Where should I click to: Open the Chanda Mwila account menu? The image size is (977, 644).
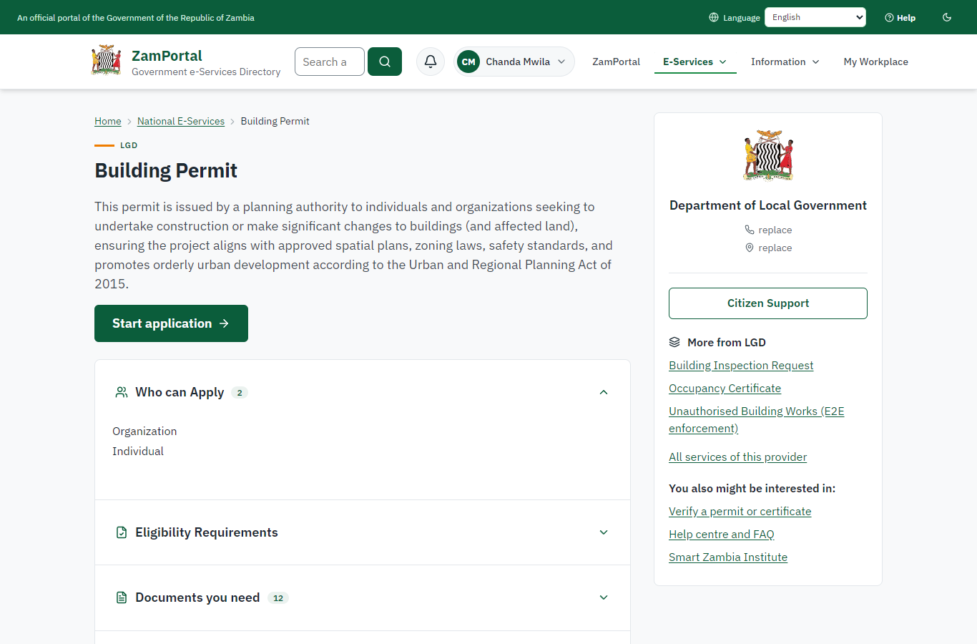point(514,62)
